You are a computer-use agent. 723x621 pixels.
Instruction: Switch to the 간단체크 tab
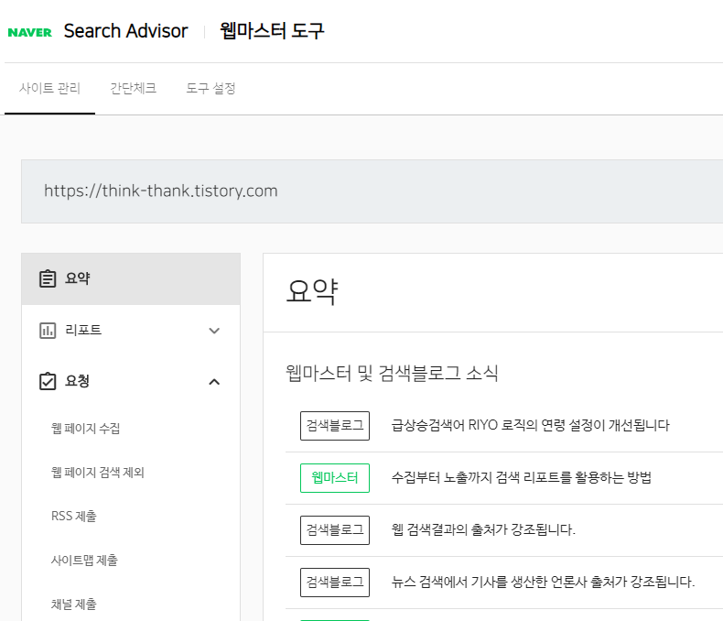(134, 88)
